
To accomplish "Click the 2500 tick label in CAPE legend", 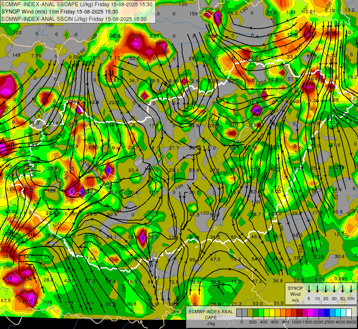I will [329, 322].
